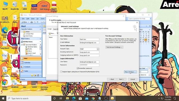Click the Notes icon at navigation pane bottom
Viewport: 179px width, 101px height.
click(x=32, y=75)
